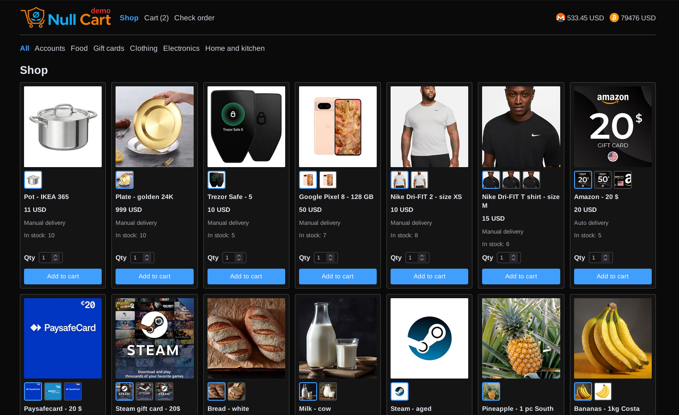Click the Null Cart demo logo
The width and height of the screenshot is (679, 415).
66,18
